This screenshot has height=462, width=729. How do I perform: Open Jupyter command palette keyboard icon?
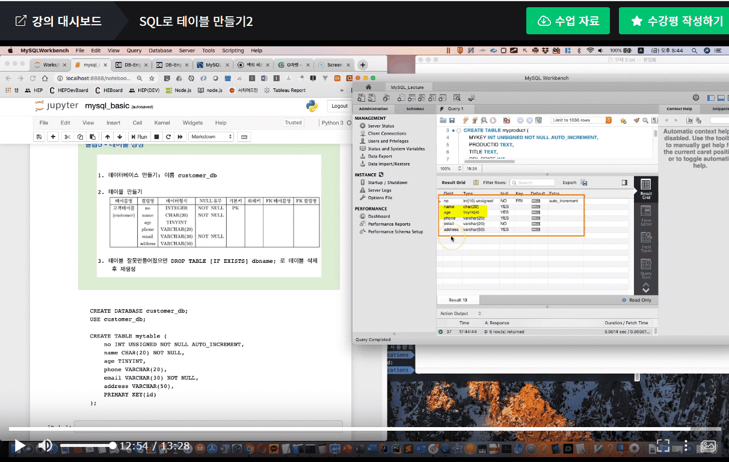(x=244, y=137)
